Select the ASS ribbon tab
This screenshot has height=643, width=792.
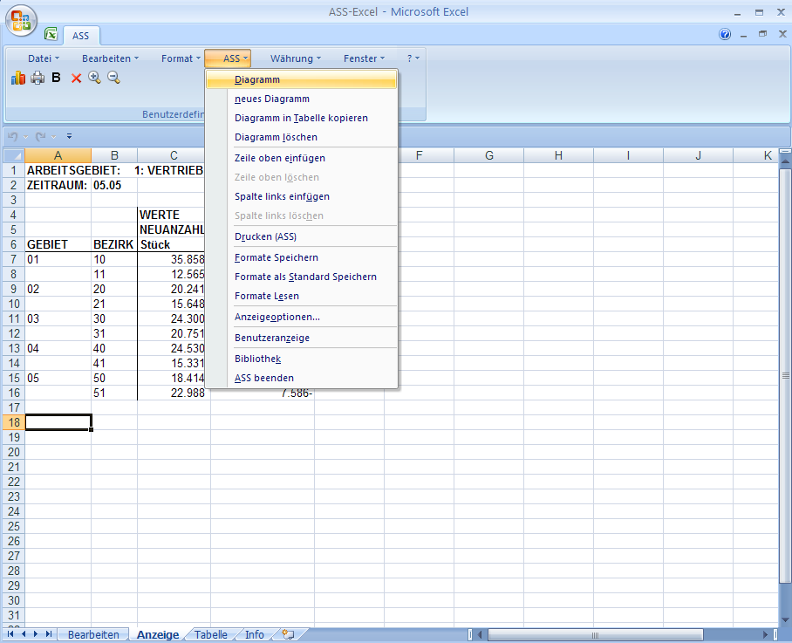pyautogui.click(x=80, y=36)
